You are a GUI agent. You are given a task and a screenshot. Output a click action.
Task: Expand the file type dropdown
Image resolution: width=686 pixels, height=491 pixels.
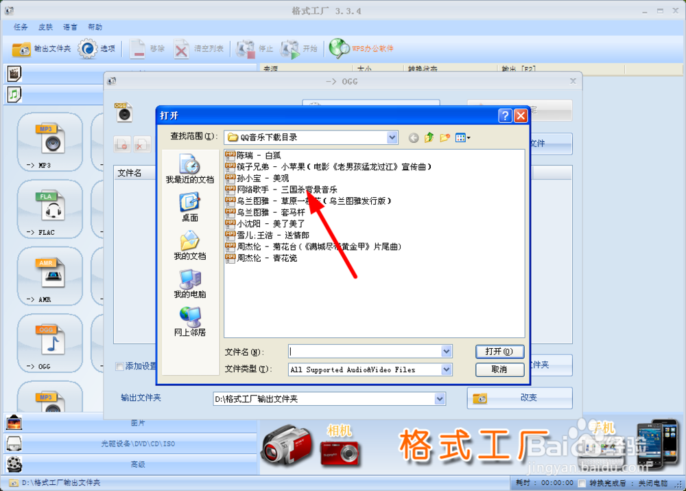point(447,369)
